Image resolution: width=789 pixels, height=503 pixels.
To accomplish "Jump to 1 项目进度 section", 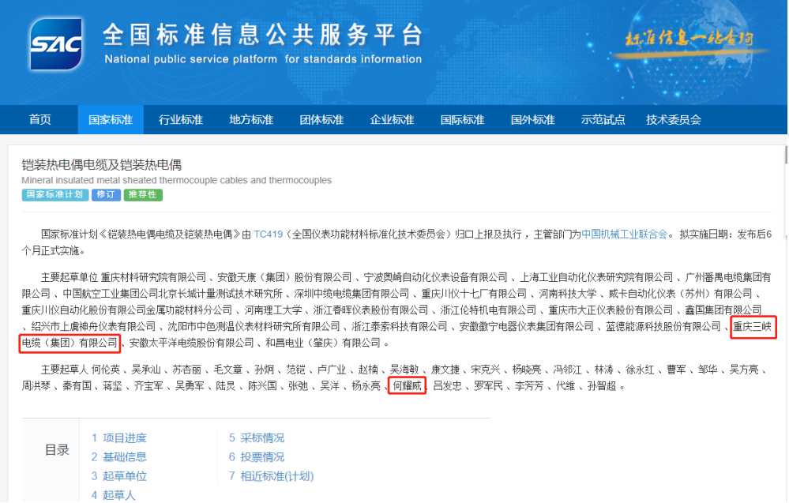I will tap(118, 438).
